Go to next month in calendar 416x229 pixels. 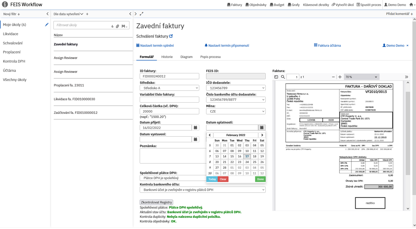pyautogui.click(x=262, y=135)
